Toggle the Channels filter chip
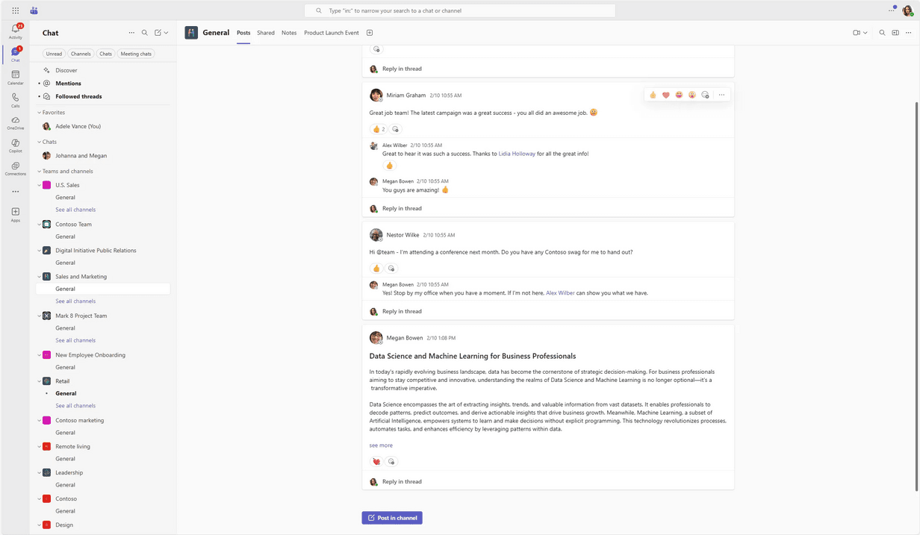920x535 pixels. pyautogui.click(x=81, y=54)
